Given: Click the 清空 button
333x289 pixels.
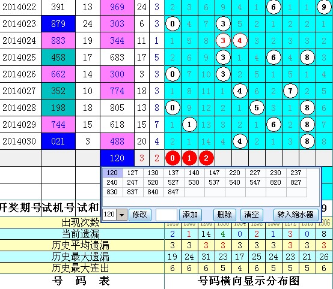Looking at the screenshot, I should tap(252, 215).
